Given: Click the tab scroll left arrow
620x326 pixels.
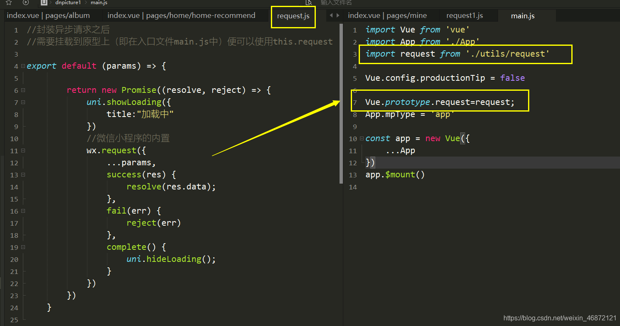Looking at the screenshot, I should pyautogui.click(x=331, y=15).
